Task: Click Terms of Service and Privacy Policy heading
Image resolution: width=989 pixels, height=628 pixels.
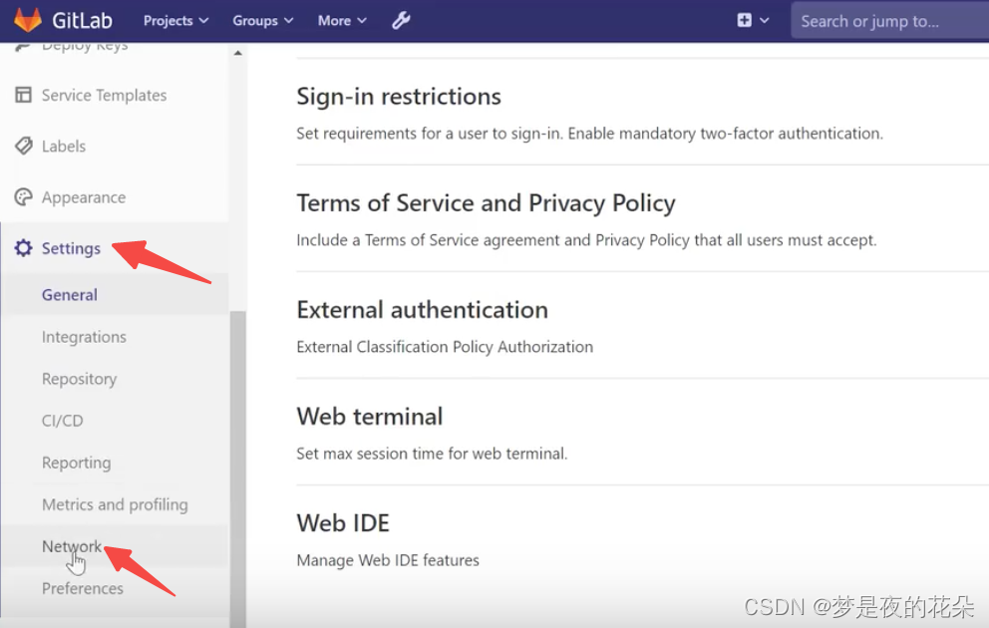Action: (x=486, y=203)
